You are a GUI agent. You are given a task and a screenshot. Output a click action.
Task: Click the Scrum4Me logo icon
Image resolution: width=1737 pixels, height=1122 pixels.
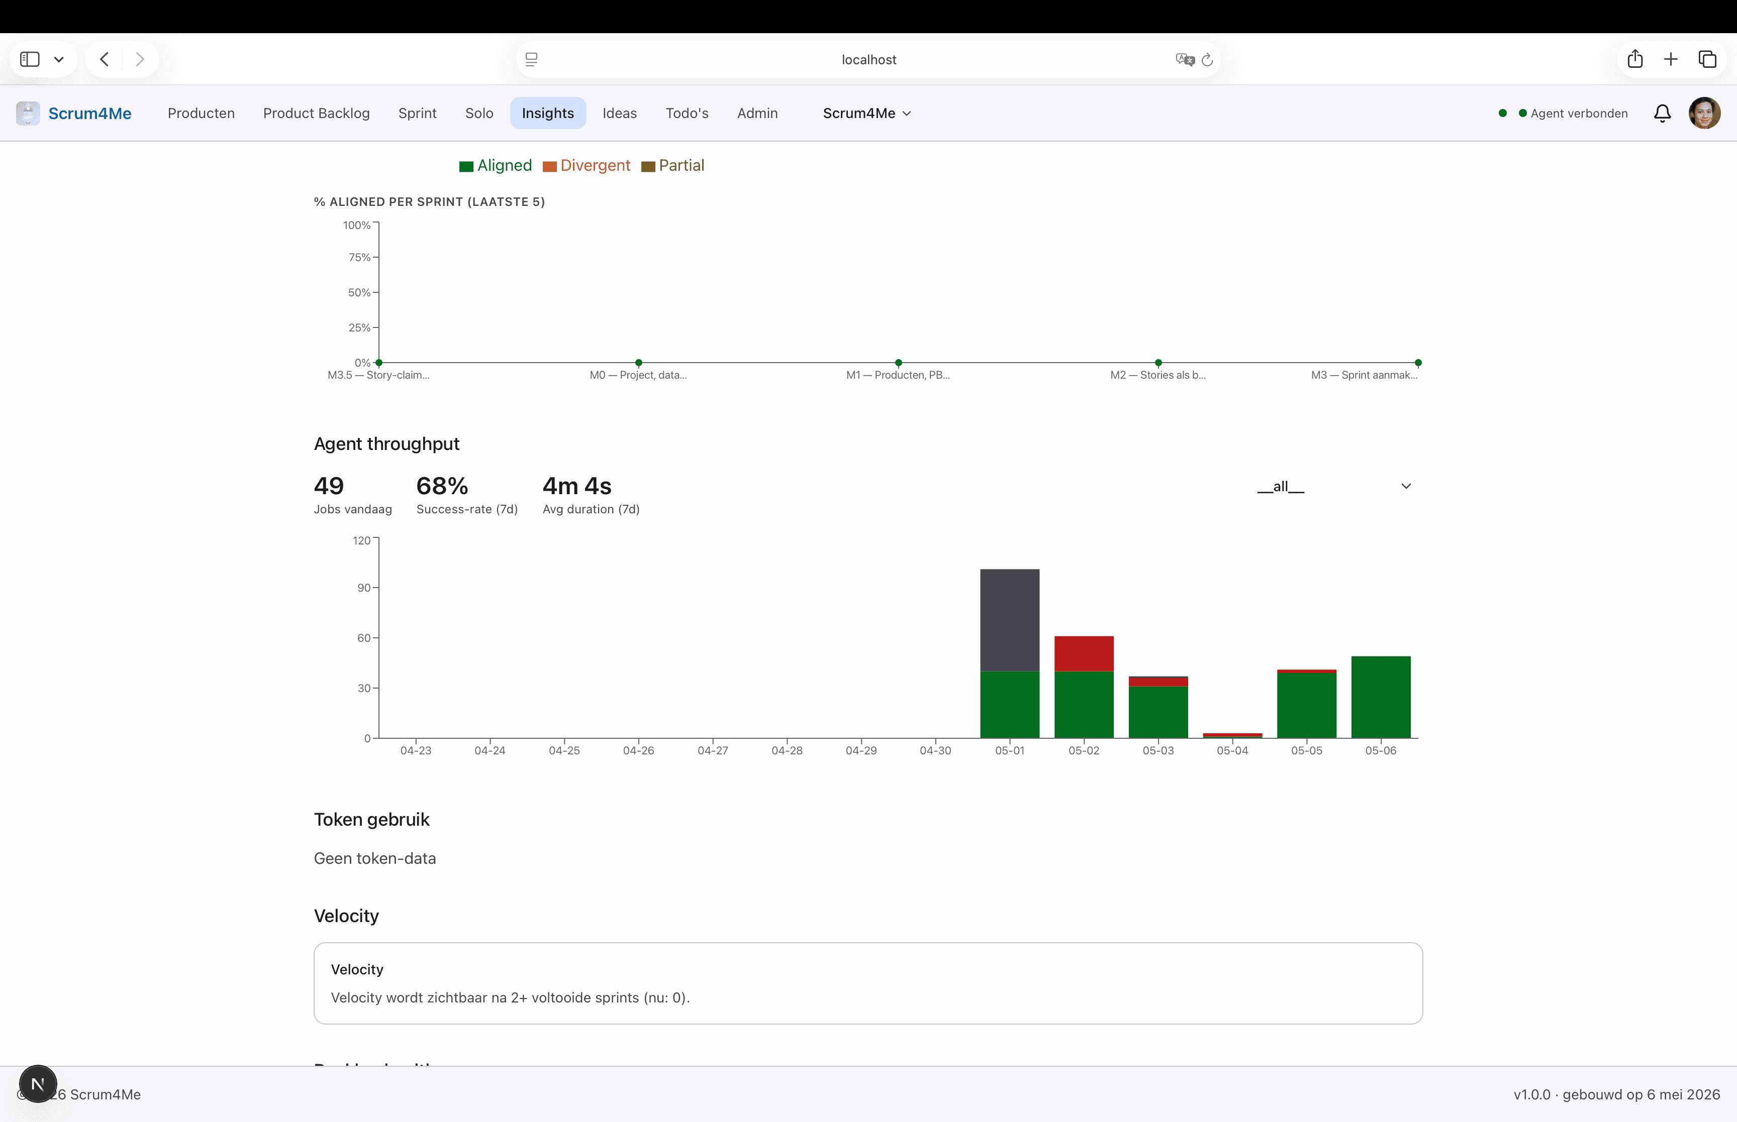pyautogui.click(x=28, y=113)
